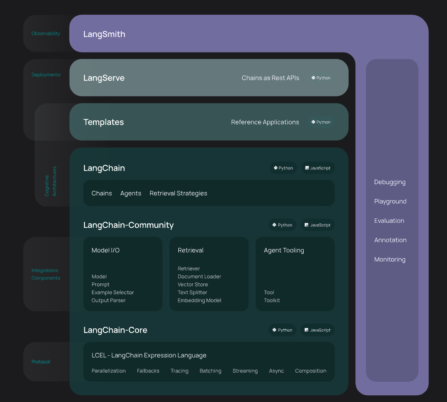
Task: Click the Agent Tooling card title
Action: (x=283, y=250)
